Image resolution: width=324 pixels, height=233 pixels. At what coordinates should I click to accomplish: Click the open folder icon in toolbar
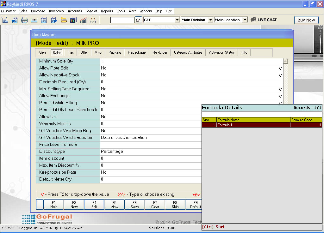64,20
